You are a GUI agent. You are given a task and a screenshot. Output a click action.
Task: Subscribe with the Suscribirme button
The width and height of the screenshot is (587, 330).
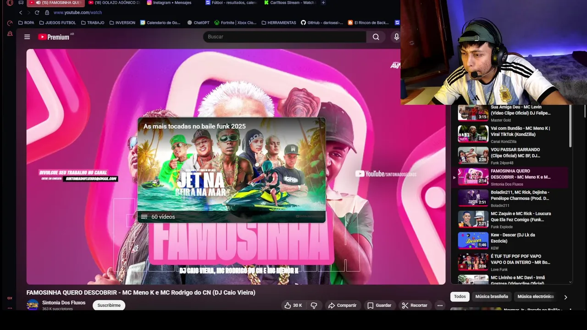[109, 305]
